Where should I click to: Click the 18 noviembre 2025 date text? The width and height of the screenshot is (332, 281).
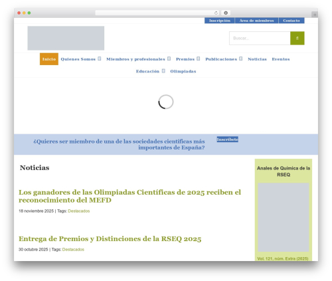(36, 211)
